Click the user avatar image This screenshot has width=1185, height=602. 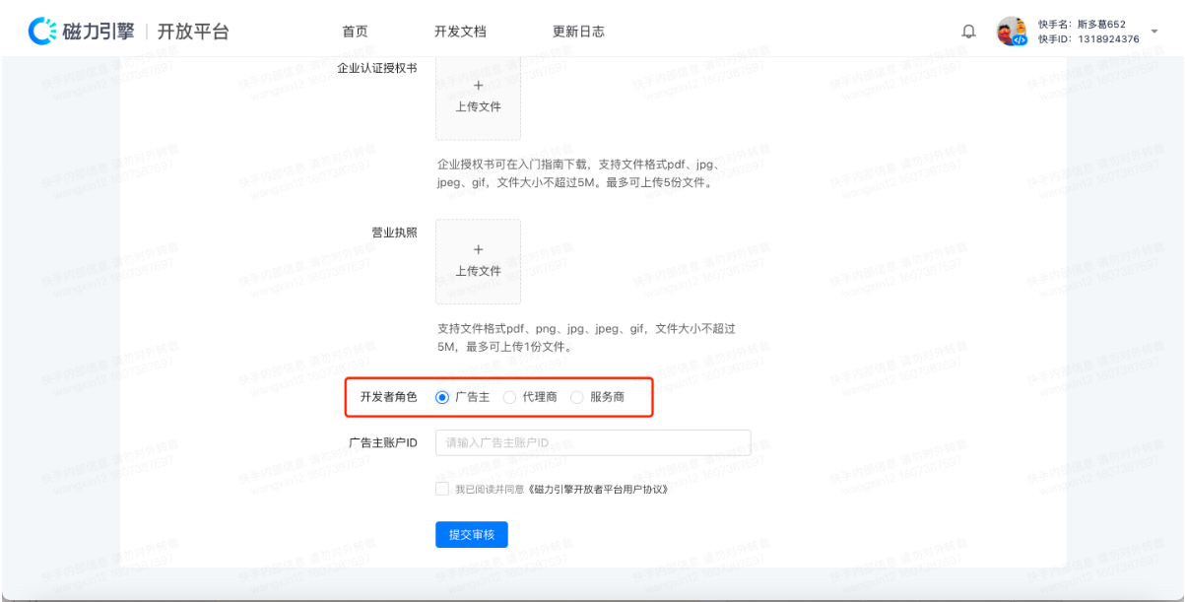pyautogui.click(x=1012, y=31)
